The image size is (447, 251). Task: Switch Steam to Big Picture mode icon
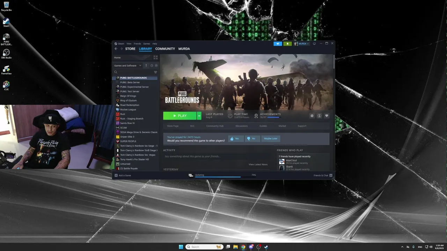(314, 44)
